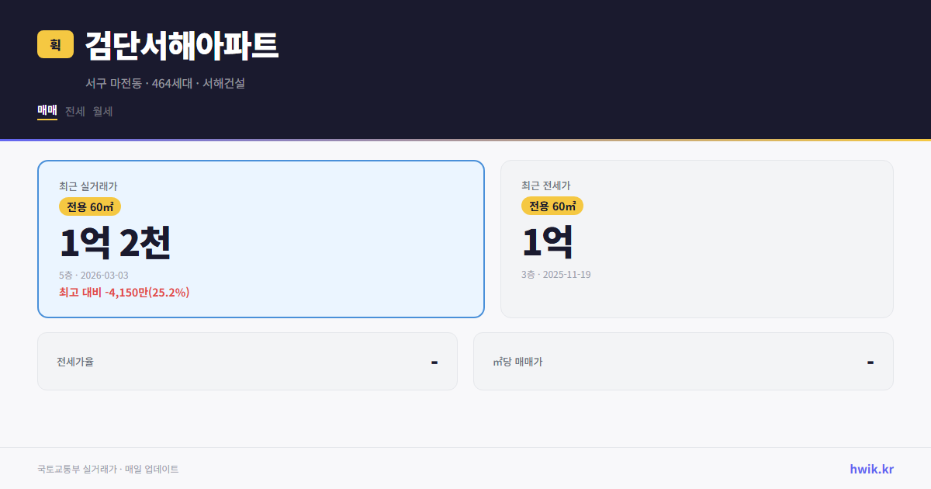Image resolution: width=931 pixels, height=489 pixels.
Task: Click the 3층 · 2025-11-19 jeonse detail
Action: tap(555, 274)
